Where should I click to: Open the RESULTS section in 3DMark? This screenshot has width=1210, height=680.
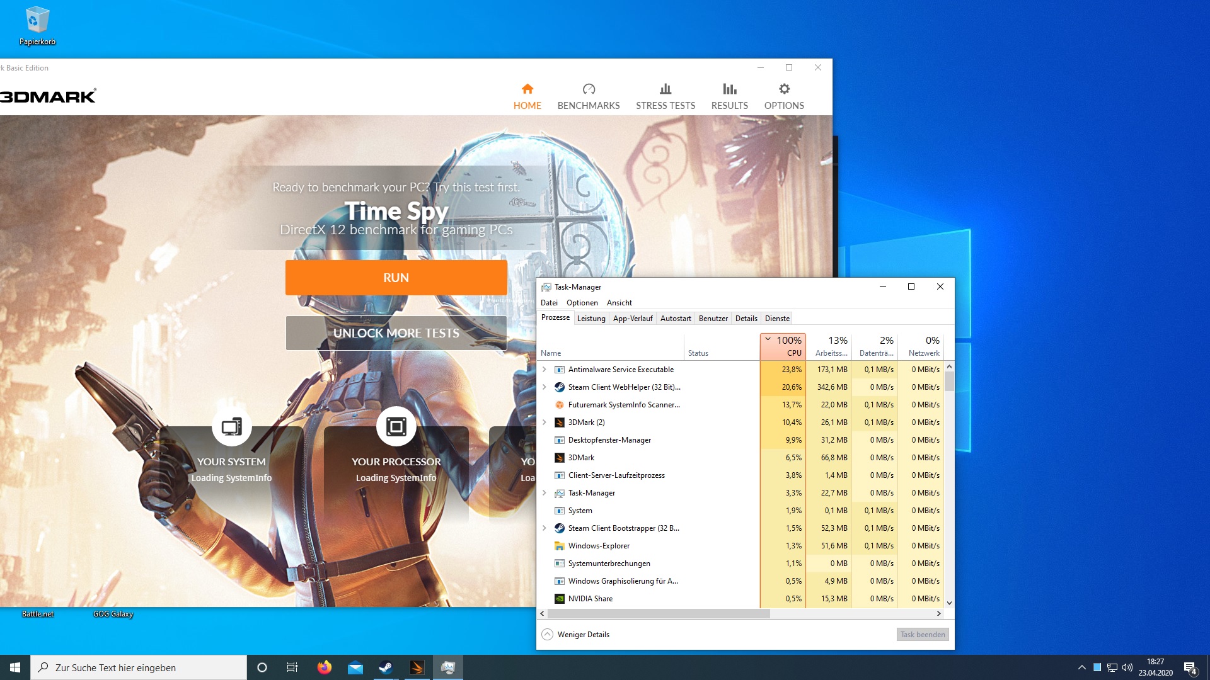tap(729, 96)
